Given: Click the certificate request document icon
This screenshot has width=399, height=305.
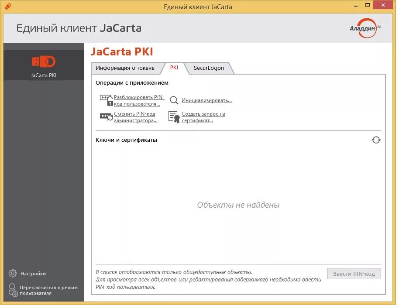Looking at the screenshot, I should (x=174, y=117).
